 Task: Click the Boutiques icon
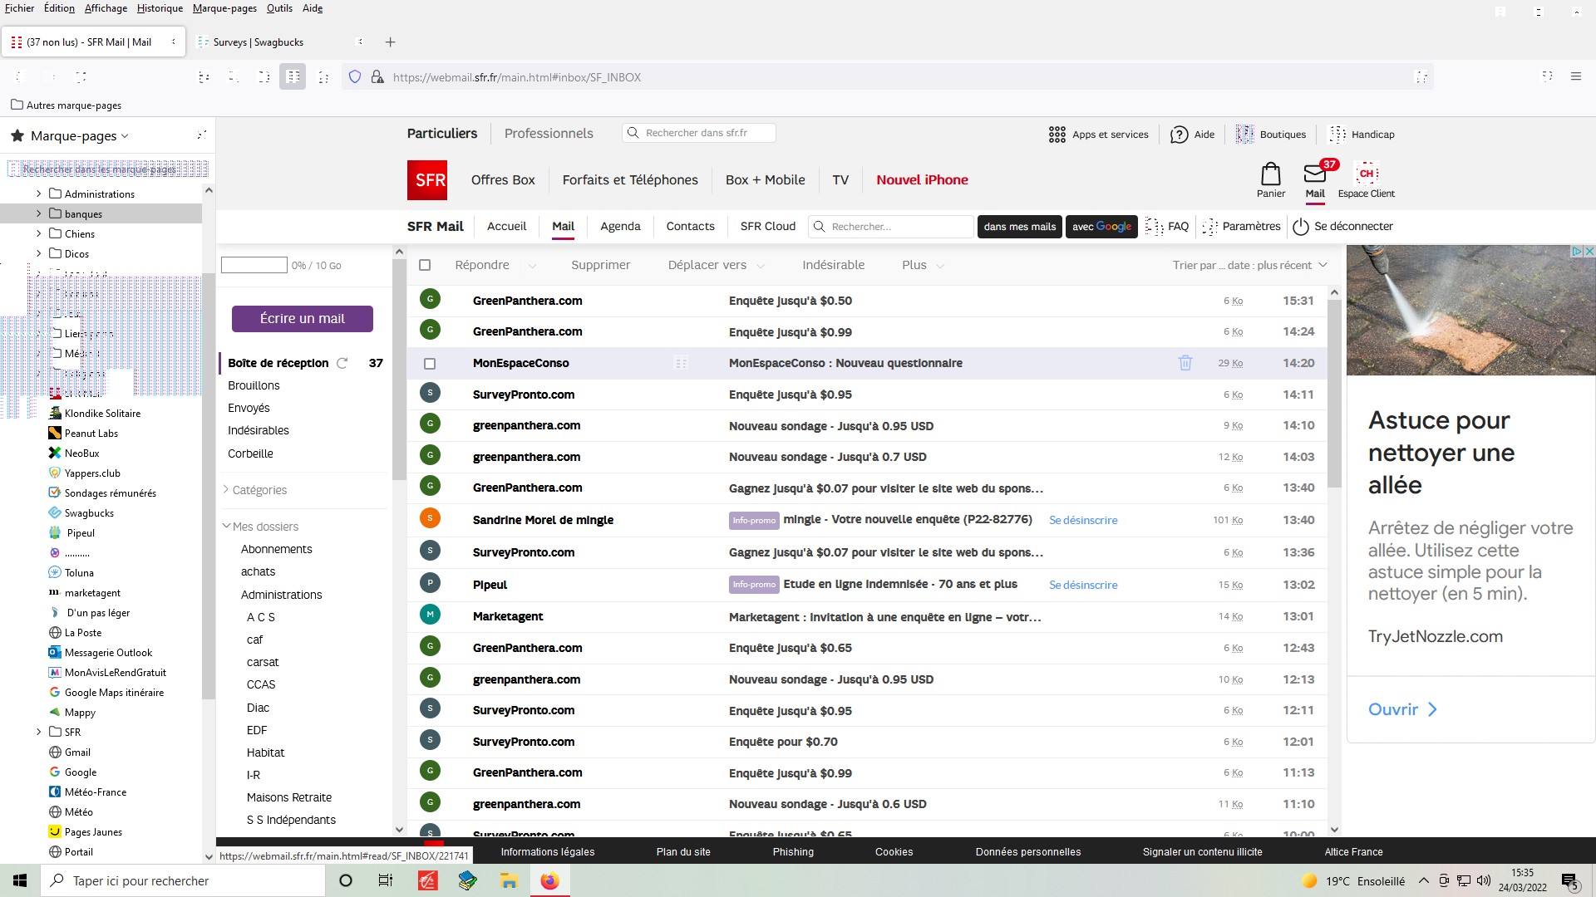pyautogui.click(x=1244, y=135)
